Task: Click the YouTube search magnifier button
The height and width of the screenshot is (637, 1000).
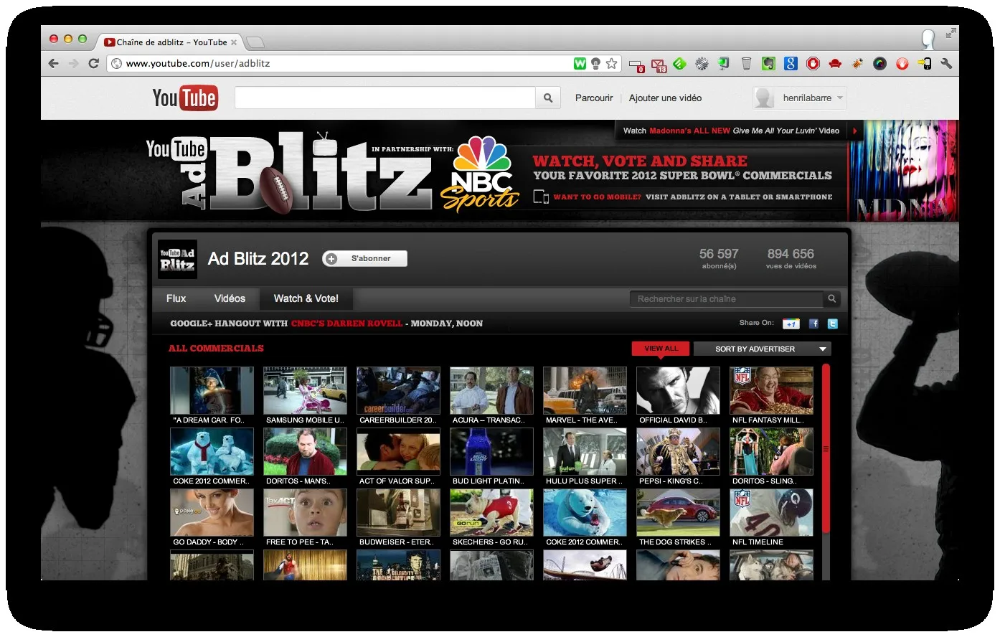Action: tap(548, 98)
